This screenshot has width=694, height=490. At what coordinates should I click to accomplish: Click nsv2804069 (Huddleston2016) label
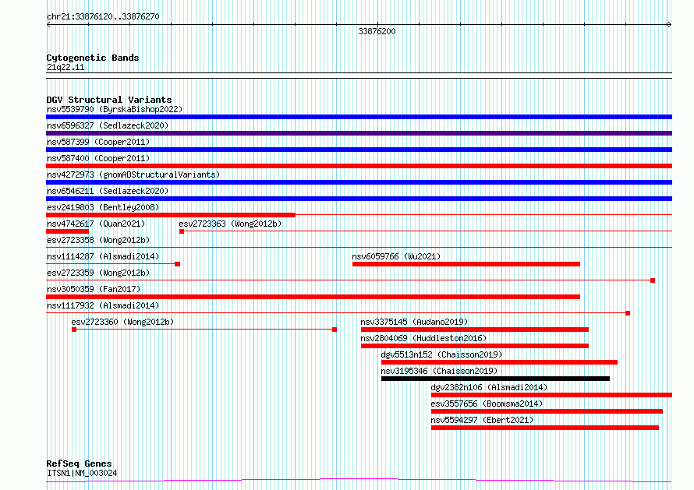423,338
